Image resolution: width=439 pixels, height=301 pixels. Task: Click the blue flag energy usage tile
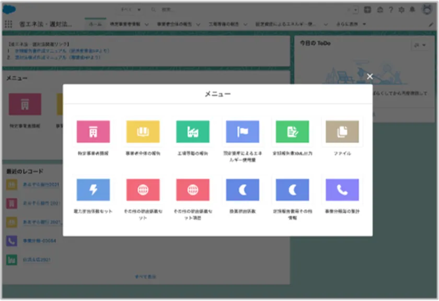[242, 132]
